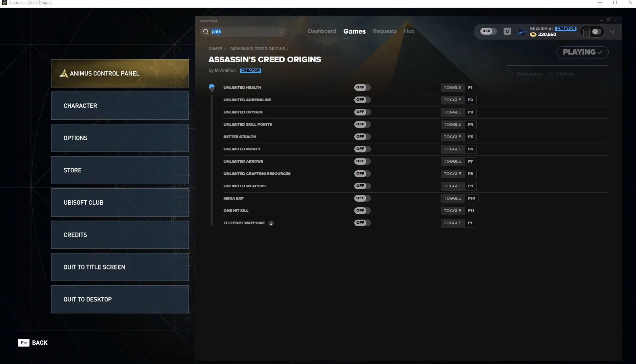Change hotkey F11 for One Hit-Kill

pos(471,211)
